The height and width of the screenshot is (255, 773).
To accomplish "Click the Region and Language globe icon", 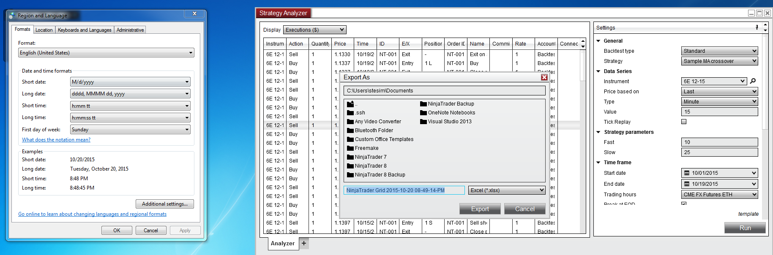I will 12,15.
